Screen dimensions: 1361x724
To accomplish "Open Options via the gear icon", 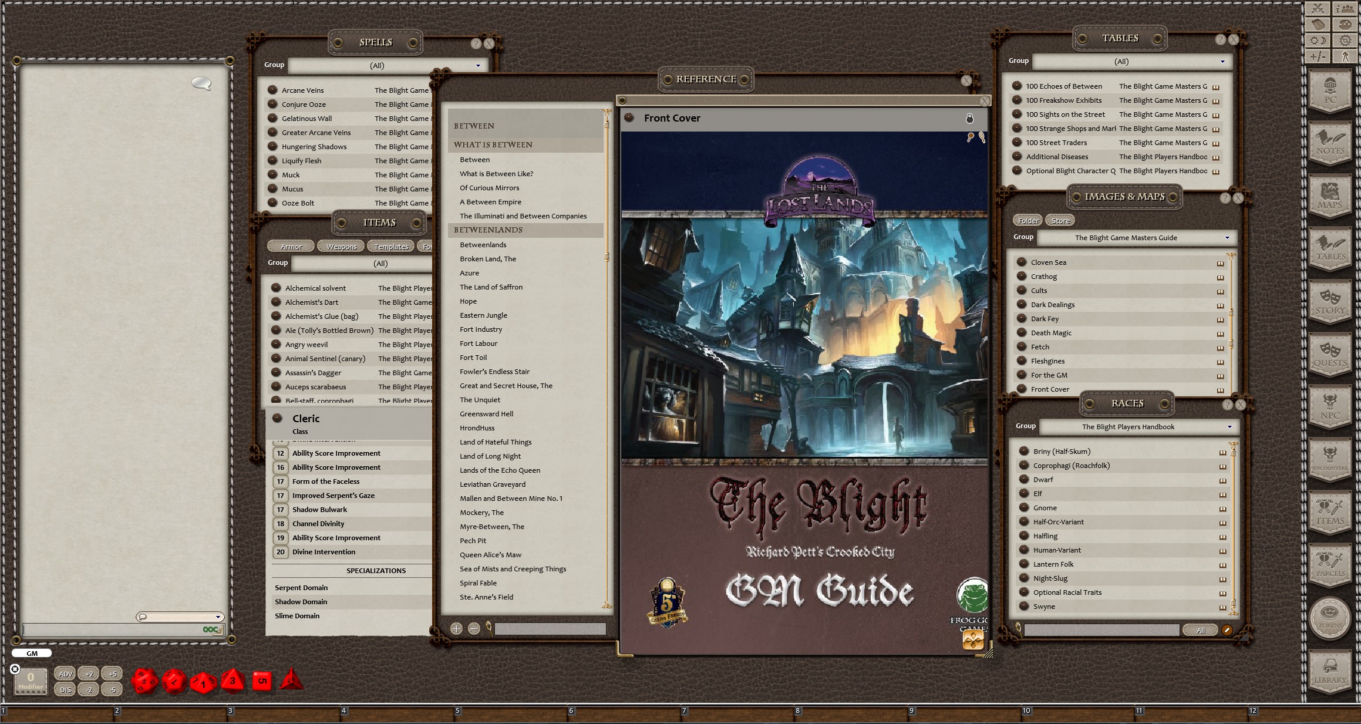I will 1345,40.
